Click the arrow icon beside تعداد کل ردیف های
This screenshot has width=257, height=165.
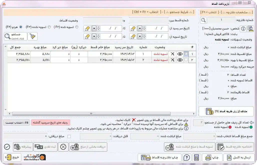coord(252,123)
